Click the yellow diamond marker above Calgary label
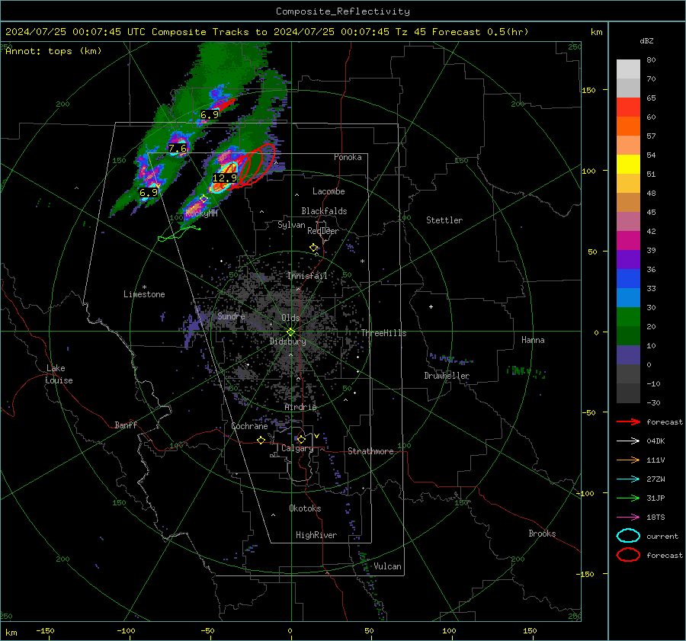Image resolution: width=686 pixels, height=641 pixels. tap(301, 439)
